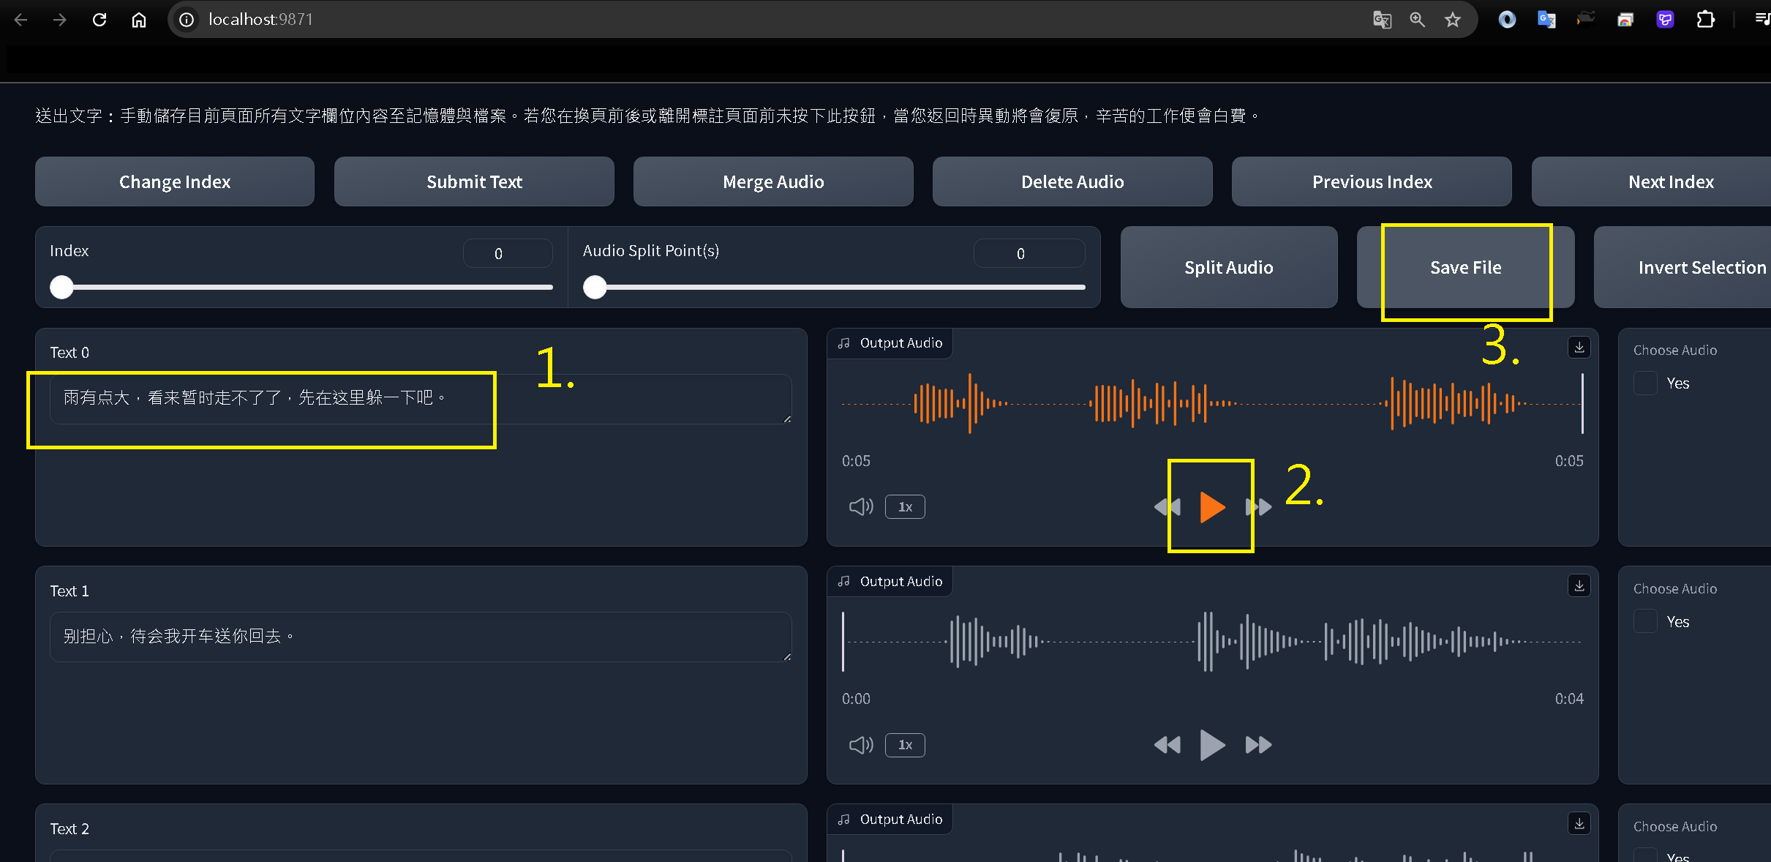Click the browser forward arrow

[60, 20]
